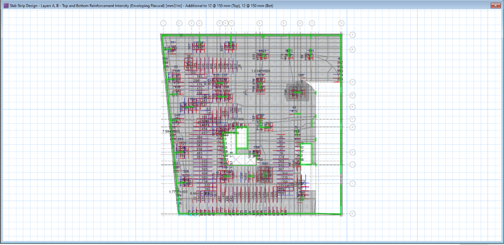Click grid bubble E on right side

[353, 107]
